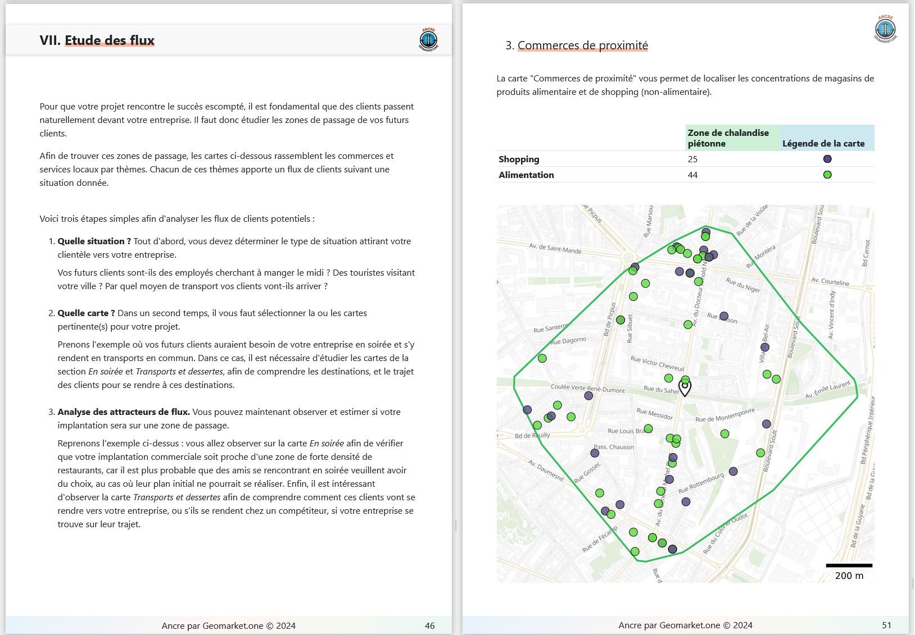Click the "Rue de la Voûte" map label
The height and width of the screenshot is (635, 915).
pyautogui.click(x=752, y=220)
